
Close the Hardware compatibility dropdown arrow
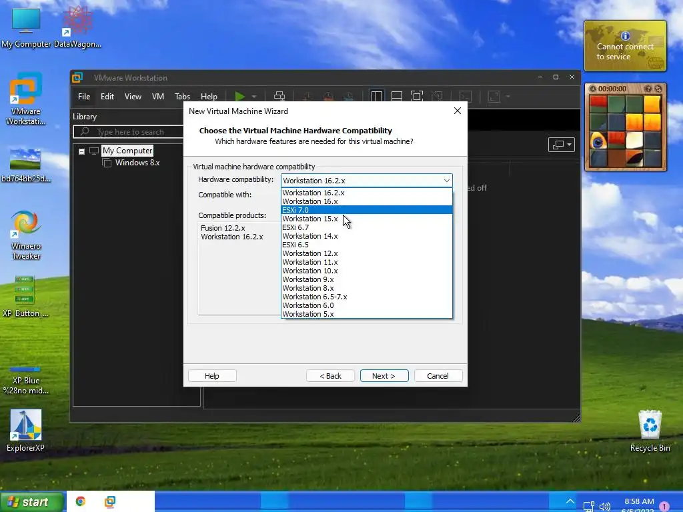point(446,180)
